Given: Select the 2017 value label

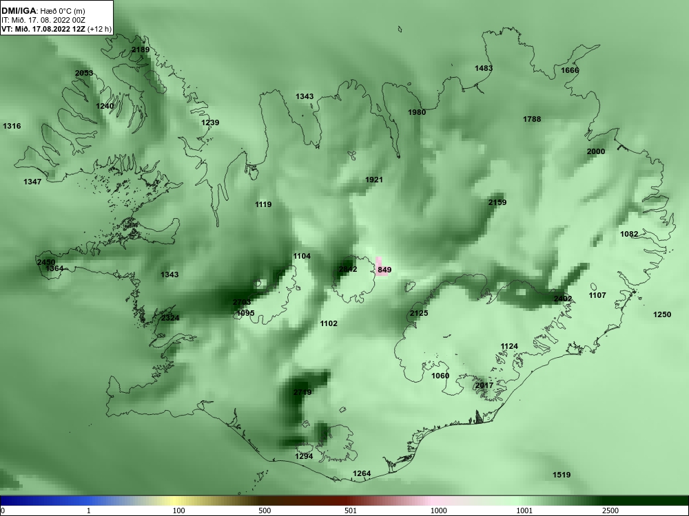Looking at the screenshot, I should pyautogui.click(x=484, y=385).
